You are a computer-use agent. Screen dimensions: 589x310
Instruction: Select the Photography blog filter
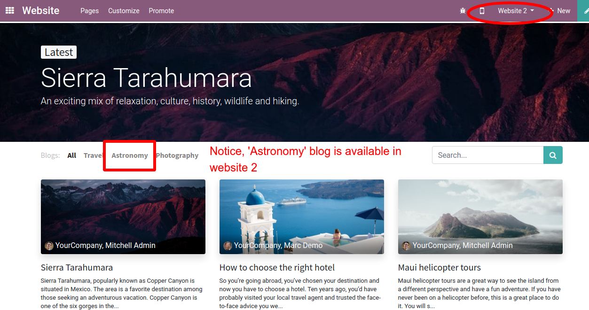[x=177, y=155]
